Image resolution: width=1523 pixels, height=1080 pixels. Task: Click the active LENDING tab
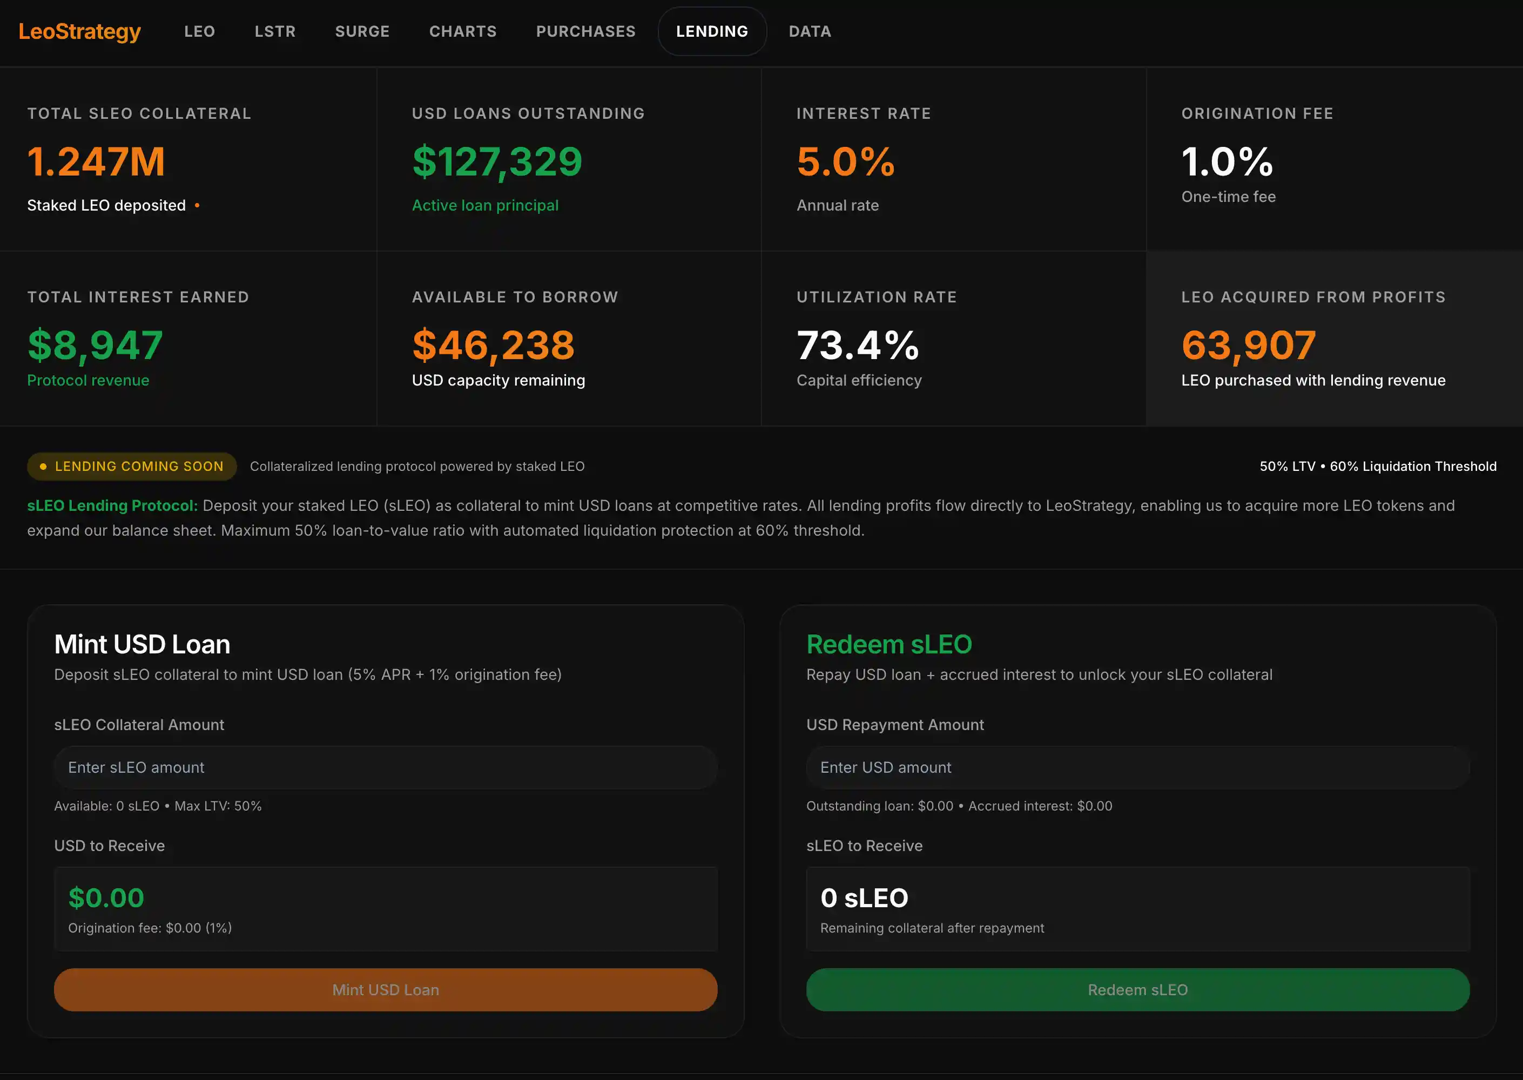pyautogui.click(x=712, y=31)
